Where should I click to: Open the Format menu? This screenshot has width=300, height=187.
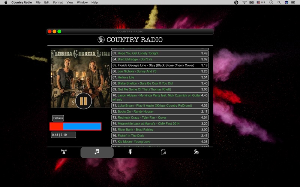(x=58, y=3)
